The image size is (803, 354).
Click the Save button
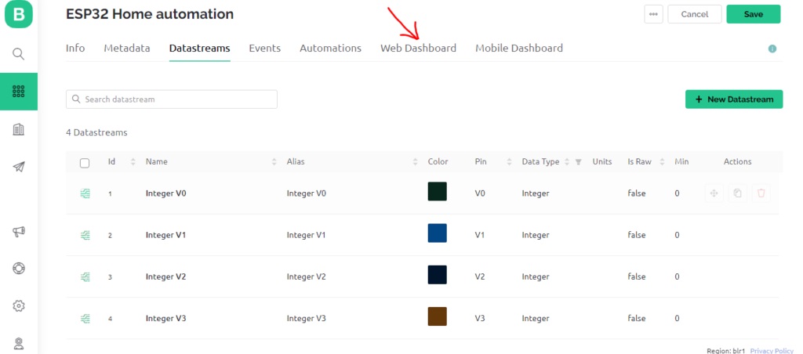coord(754,14)
